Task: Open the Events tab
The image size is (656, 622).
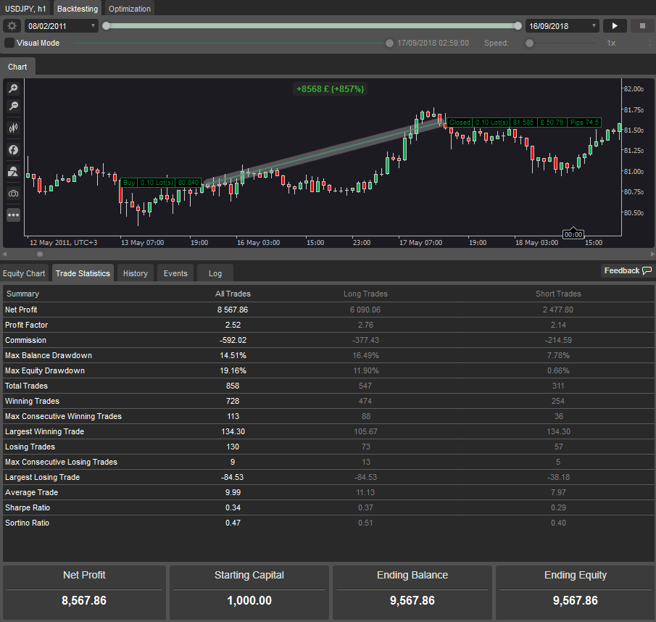Action: coord(175,273)
